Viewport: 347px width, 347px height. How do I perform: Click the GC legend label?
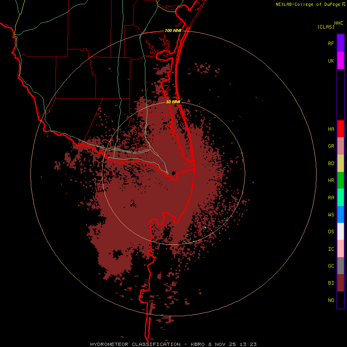[x=331, y=266]
